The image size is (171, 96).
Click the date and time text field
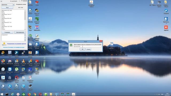[x=87, y=46]
